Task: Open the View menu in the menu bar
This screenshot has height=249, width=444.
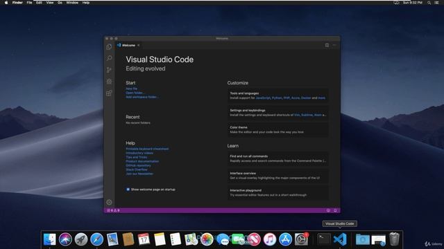Action: click(x=50, y=3)
